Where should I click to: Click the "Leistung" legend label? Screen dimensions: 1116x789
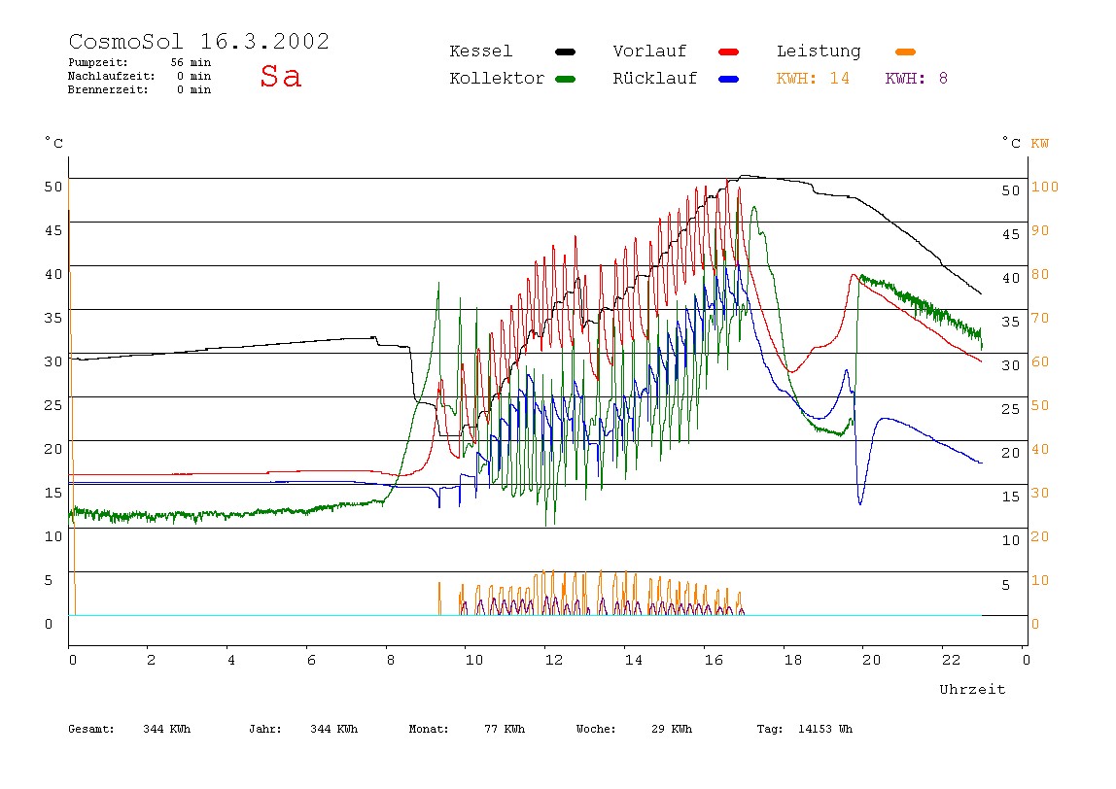(819, 51)
